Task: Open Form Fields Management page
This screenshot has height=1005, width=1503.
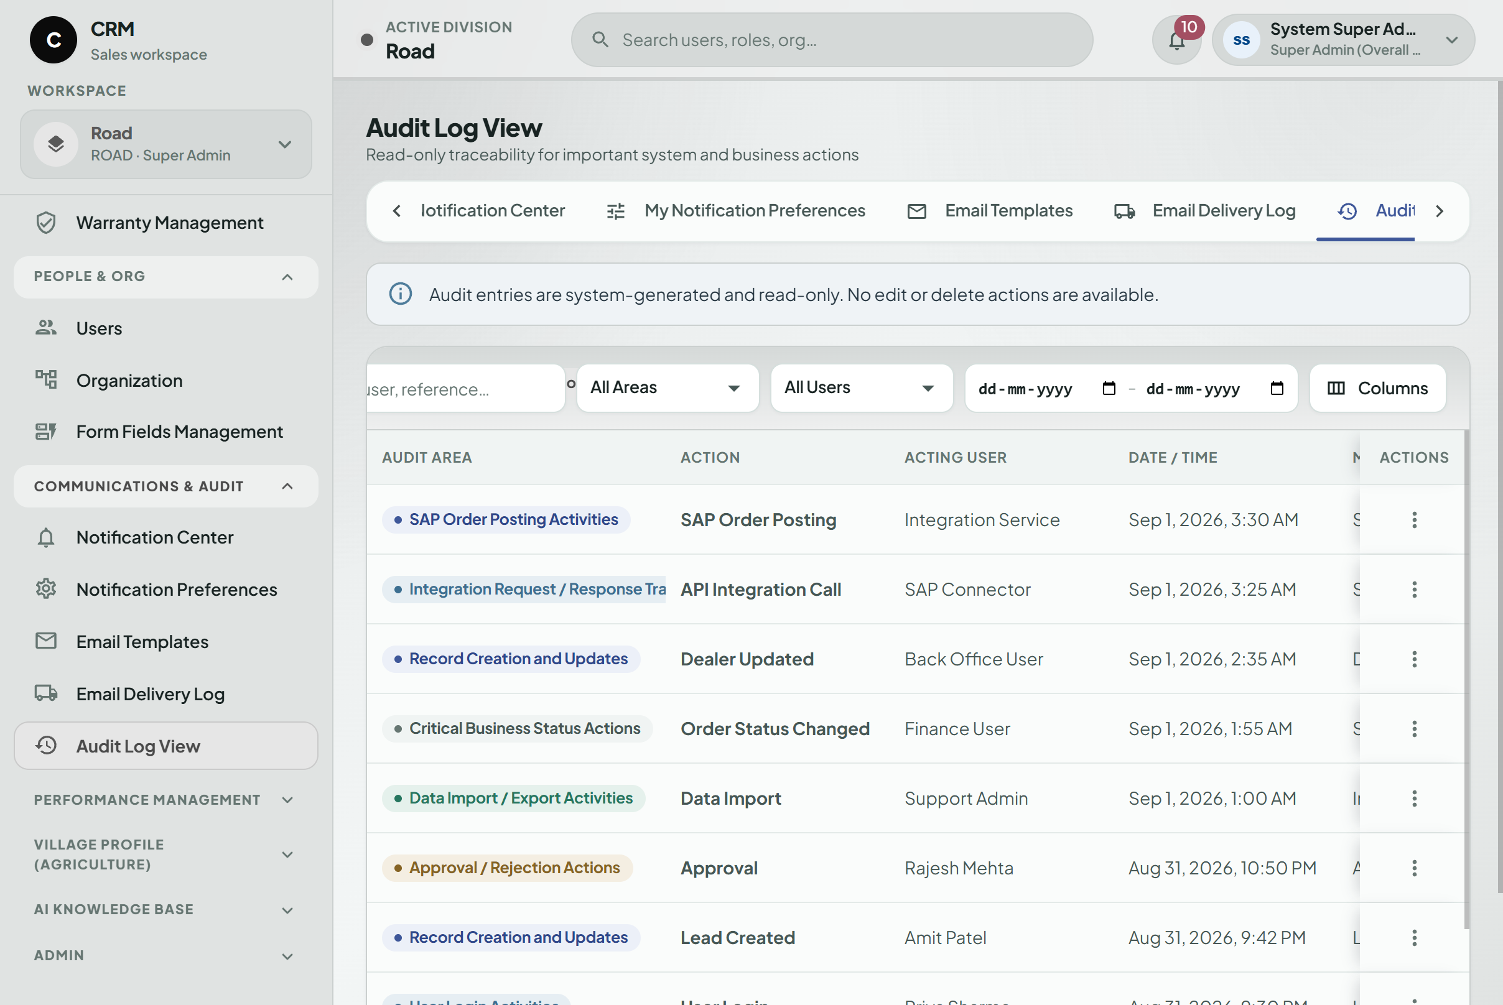Action: click(166, 432)
